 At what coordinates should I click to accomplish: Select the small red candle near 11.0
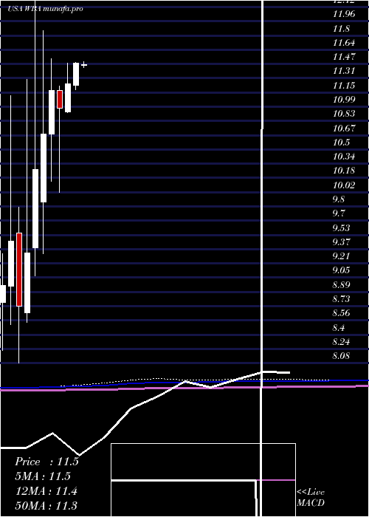pyautogui.click(x=60, y=99)
